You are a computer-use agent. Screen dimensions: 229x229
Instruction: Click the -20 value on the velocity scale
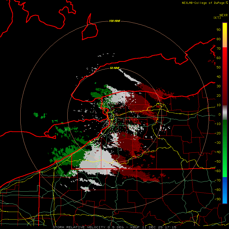tap(218, 133)
